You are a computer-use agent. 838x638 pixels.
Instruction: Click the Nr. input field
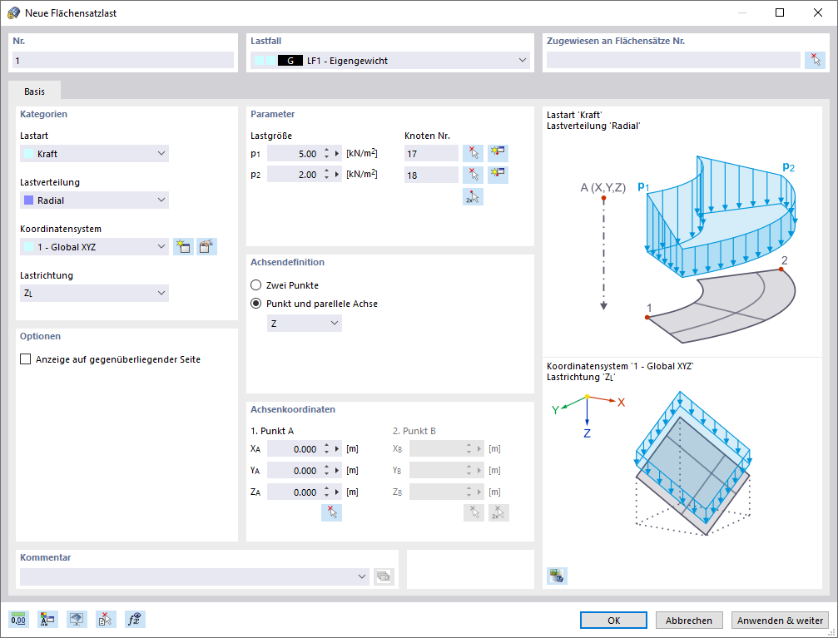[123, 61]
